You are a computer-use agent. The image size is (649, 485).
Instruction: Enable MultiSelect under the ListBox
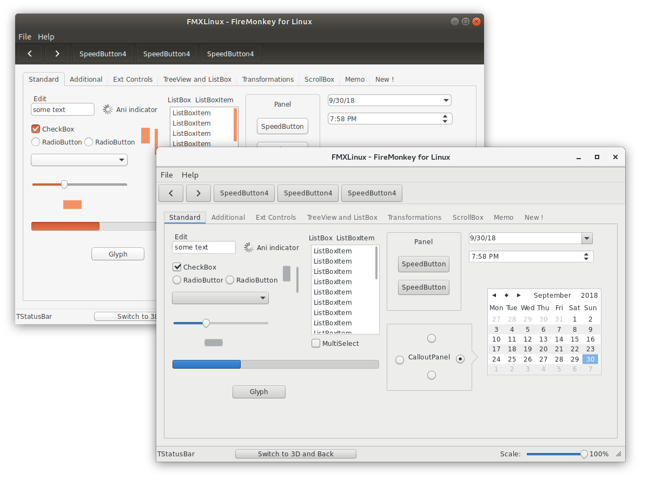click(316, 343)
